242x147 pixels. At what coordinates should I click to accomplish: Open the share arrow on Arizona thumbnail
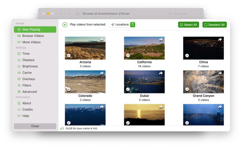point(102,39)
